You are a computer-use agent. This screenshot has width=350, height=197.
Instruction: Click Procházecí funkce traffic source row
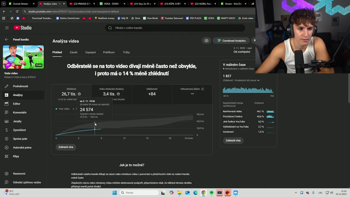coord(248,117)
